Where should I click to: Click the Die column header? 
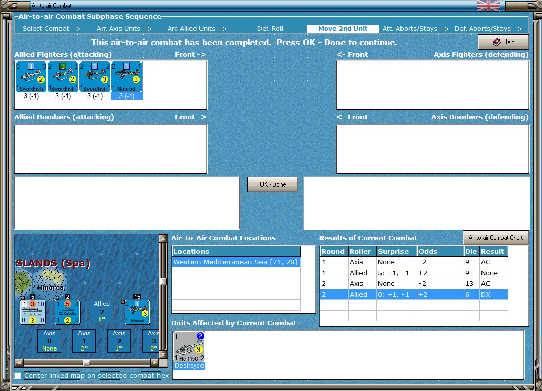click(471, 251)
